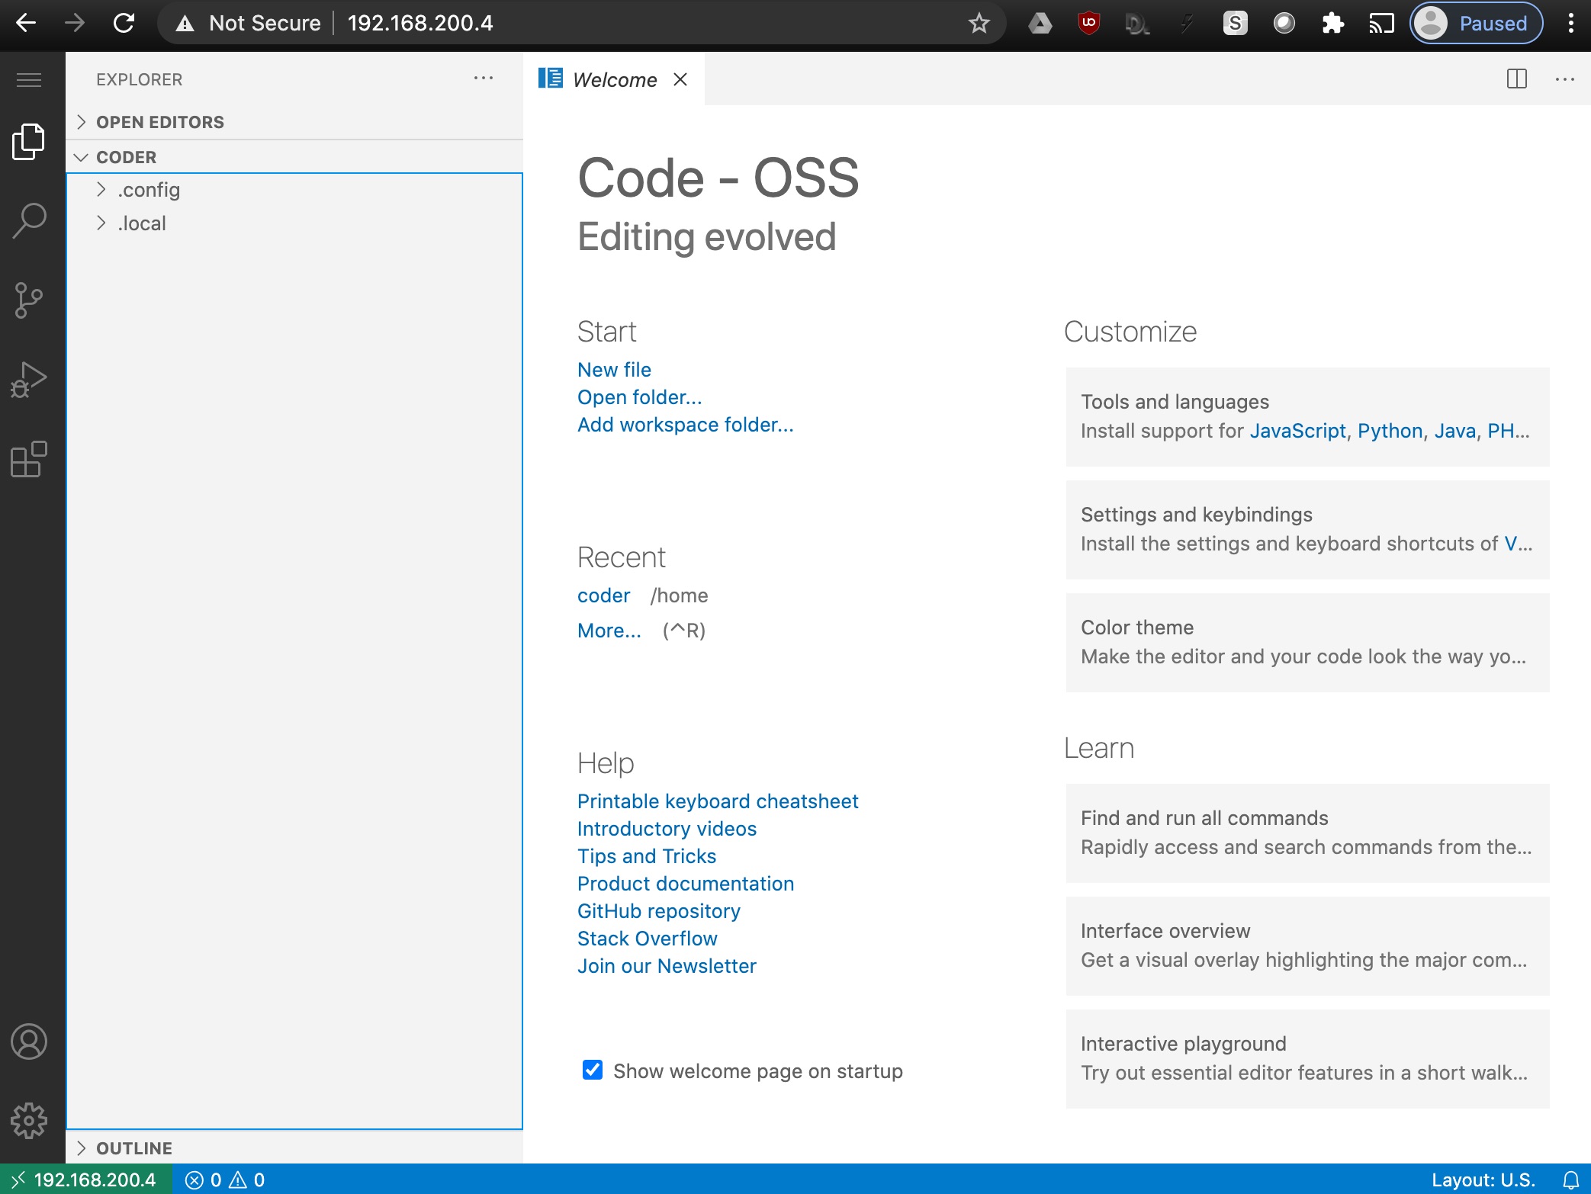Click More... recent link
Image resolution: width=1591 pixels, height=1194 pixels.
[609, 631]
